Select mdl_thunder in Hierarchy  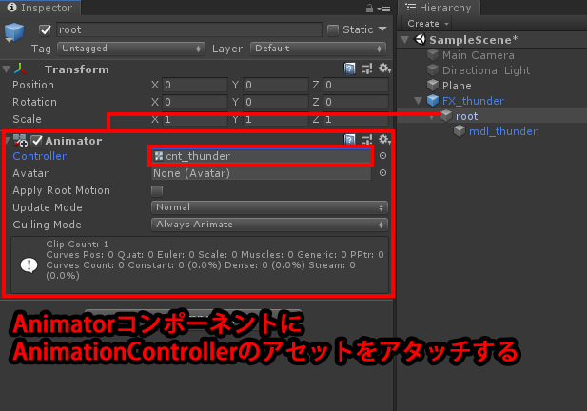(x=503, y=131)
